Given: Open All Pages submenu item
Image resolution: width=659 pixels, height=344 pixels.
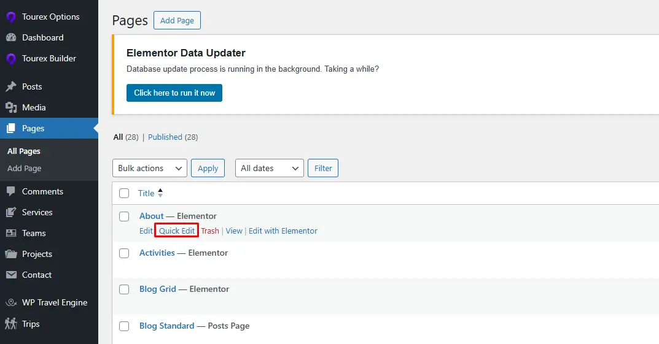Looking at the screenshot, I should coord(24,151).
